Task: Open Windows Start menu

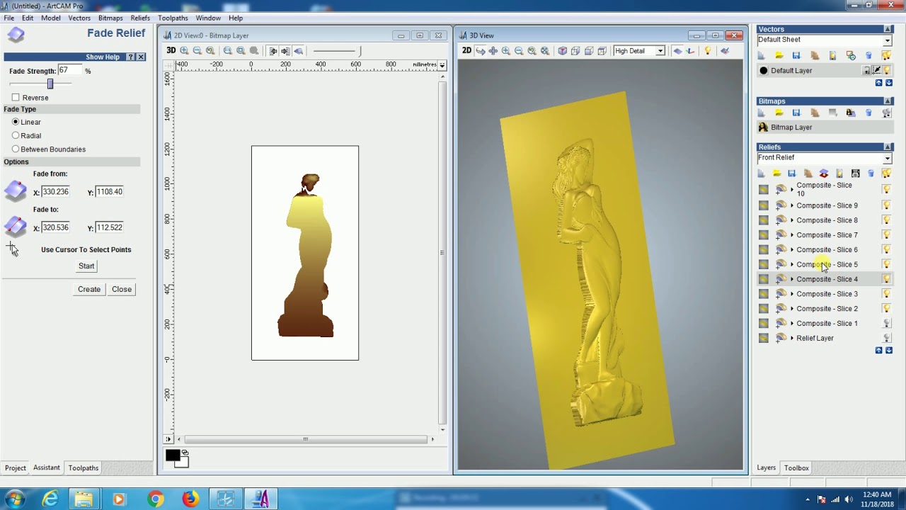Action: 14,499
